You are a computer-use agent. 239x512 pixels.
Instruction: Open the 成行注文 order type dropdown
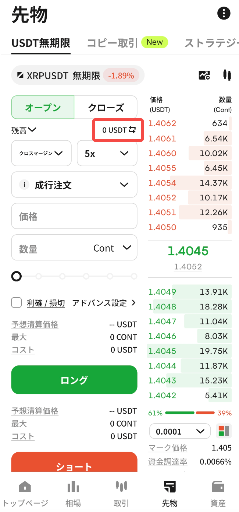click(74, 185)
